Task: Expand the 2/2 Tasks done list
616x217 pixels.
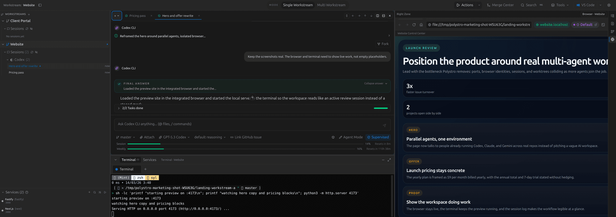Action: 119,108
